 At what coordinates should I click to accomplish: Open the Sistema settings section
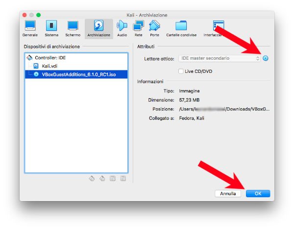[51, 29]
